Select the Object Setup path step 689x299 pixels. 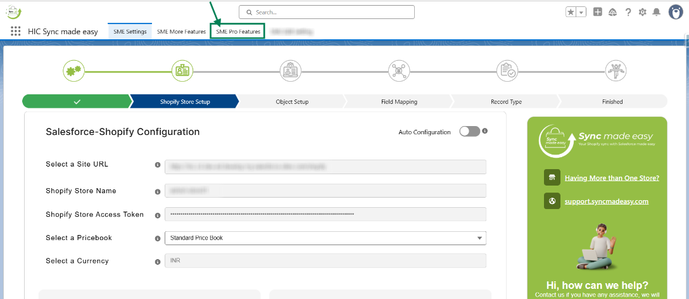pos(292,101)
